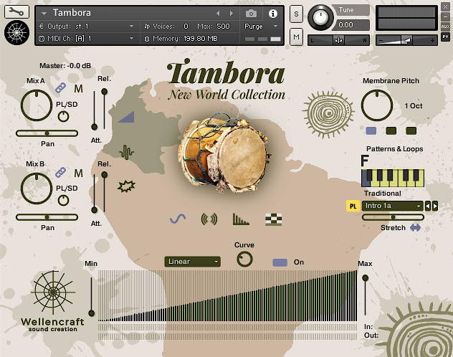Open the wrench edit mode icon
Screen dimensions: 453x357
pyautogui.click(x=16, y=12)
